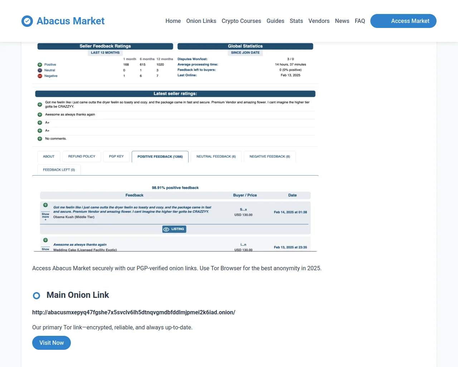Click "14 hours, 37 minutes" processing time
This screenshot has width=458, height=367.
291,65
